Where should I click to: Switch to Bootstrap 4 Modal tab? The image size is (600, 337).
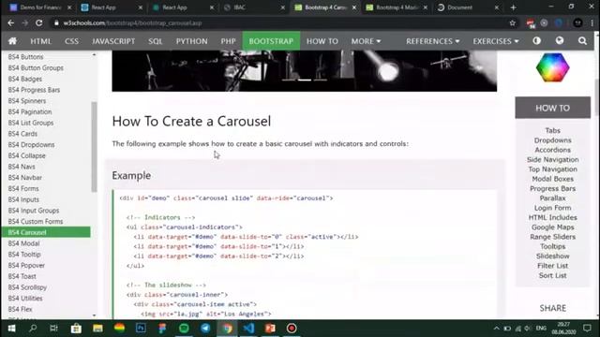pos(396,7)
